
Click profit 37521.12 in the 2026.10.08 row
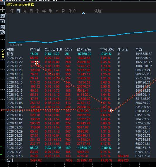click(x=84, y=103)
